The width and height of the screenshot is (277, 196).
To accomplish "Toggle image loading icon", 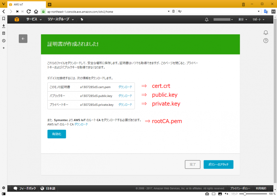I will pos(220,194).
